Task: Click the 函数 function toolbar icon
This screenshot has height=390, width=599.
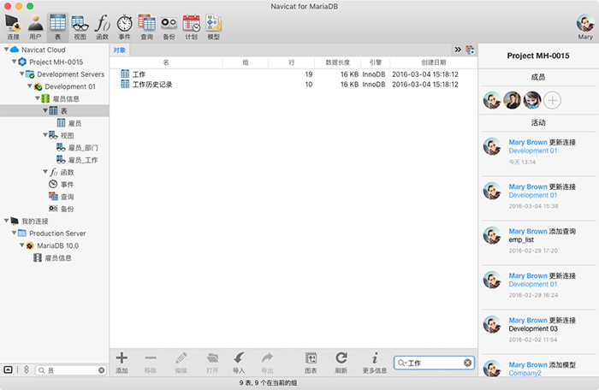Action: 102,27
